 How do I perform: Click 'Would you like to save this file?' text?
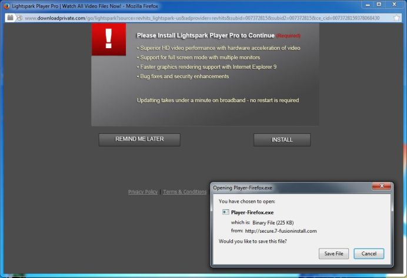click(252, 241)
